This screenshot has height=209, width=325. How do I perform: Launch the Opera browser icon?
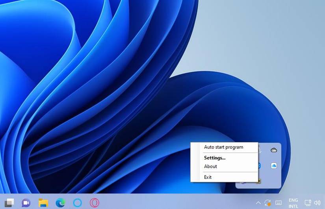[95, 203]
